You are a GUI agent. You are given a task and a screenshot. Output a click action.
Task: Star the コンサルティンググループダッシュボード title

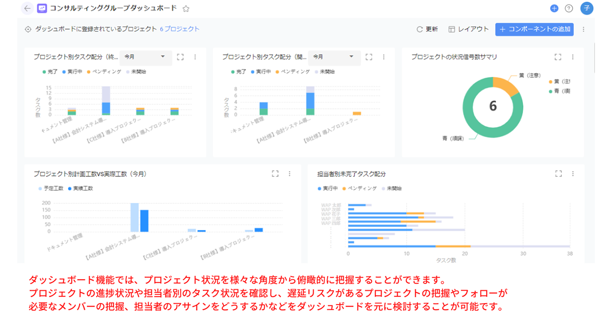coord(185,8)
